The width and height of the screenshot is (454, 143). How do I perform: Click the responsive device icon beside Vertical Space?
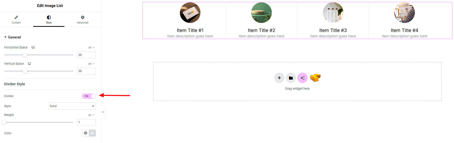pyautogui.click(x=29, y=64)
